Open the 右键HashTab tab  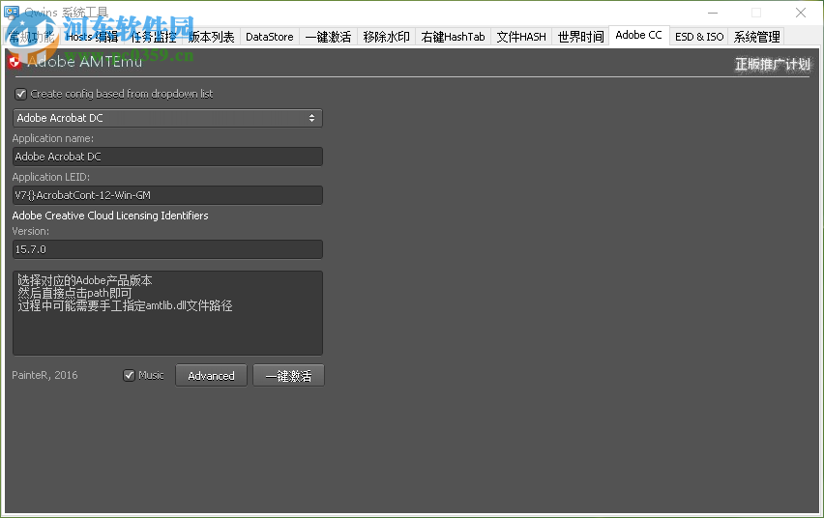click(453, 37)
